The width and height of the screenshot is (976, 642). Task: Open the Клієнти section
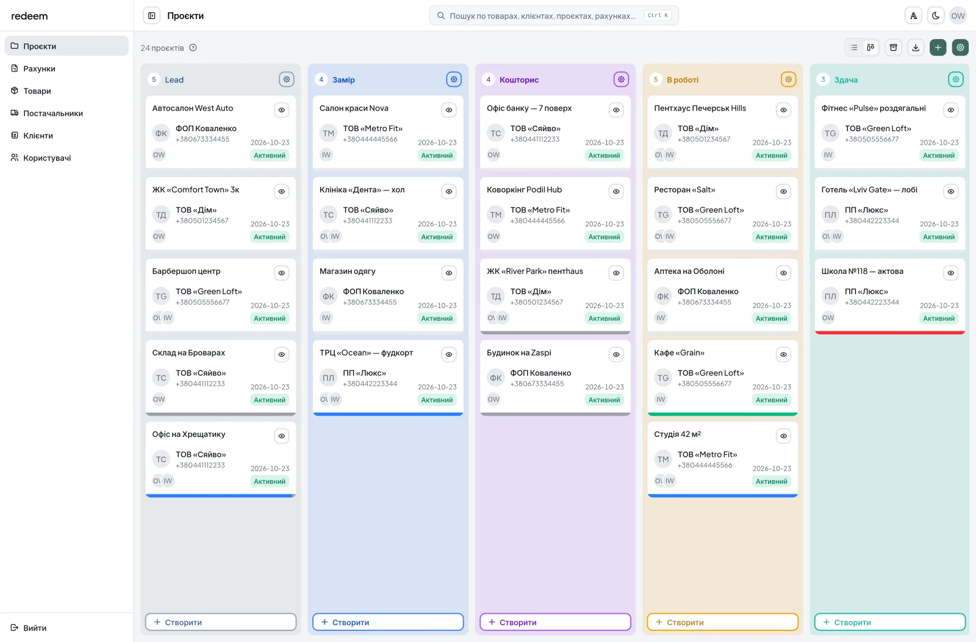(66, 135)
